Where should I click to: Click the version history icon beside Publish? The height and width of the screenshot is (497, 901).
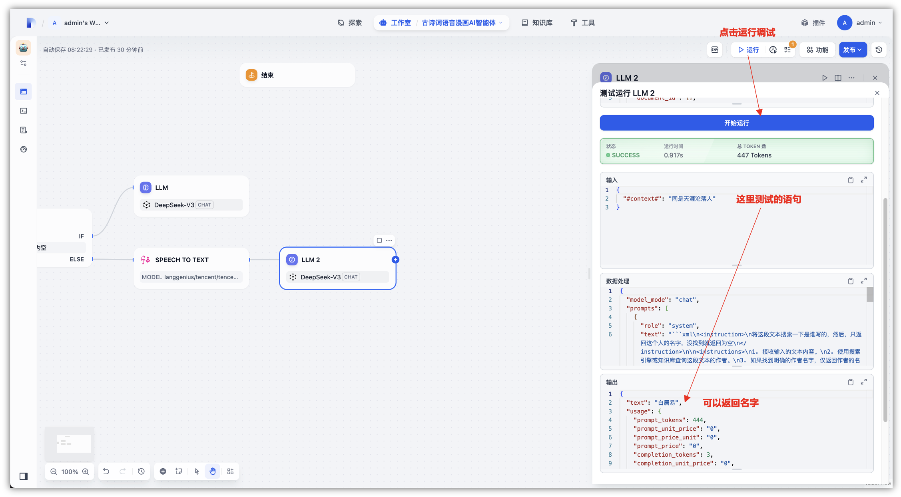pos(879,50)
